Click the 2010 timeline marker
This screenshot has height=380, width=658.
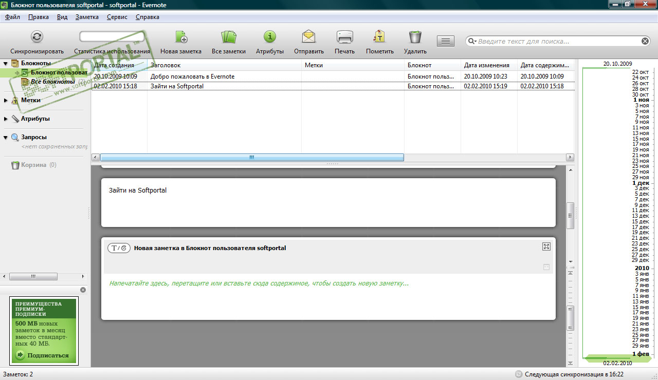(642, 268)
